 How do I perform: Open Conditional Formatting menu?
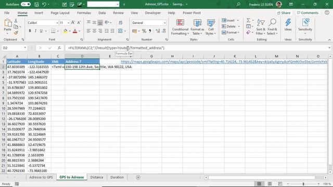180,27
